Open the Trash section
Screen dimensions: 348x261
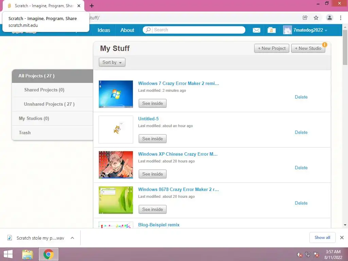(x=52, y=133)
